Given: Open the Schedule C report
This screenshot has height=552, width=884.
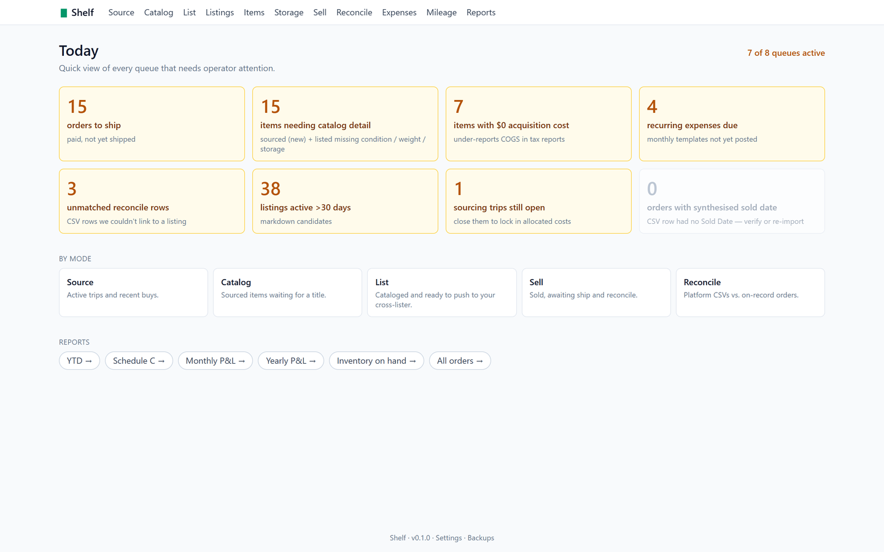Looking at the screenshot, I should tap(139, 361).
